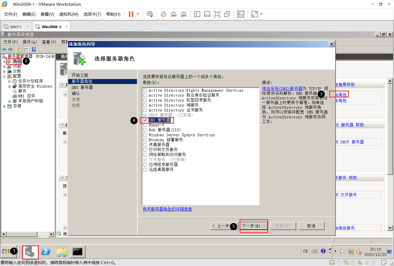The image size is (394, 266).
Task: Open the 虚拟机(M) menu
Action: pos(69,14)
